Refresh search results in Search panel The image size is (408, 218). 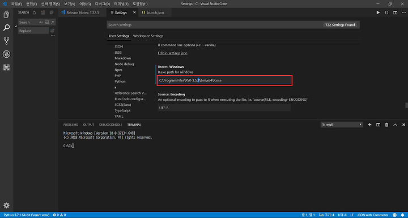click(x=35, y=12)
